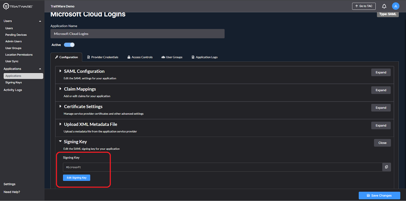Click the TraitWare Demo header title
The image size is (406, 201).
coord(62,6)
